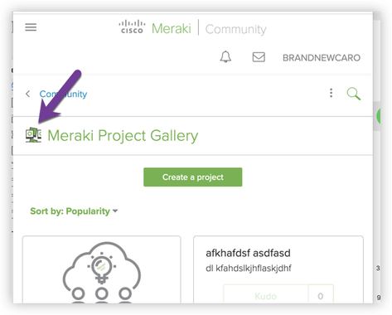Click the Create a project button

point(193,177)
